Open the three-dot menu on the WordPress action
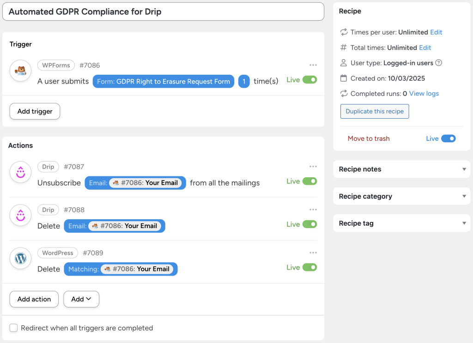This screenshot has height=343, width=473. tap(313, 253)
